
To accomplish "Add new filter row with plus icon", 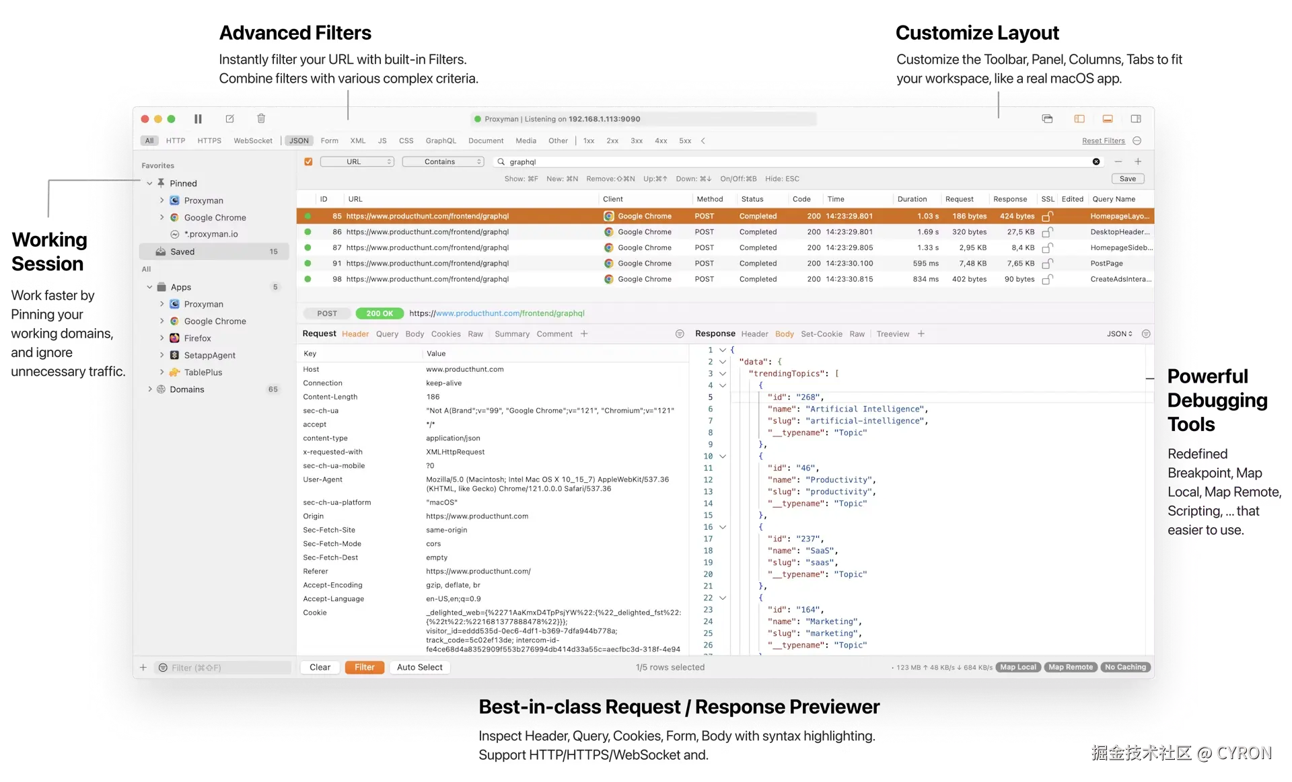I will pos(1138,162).
